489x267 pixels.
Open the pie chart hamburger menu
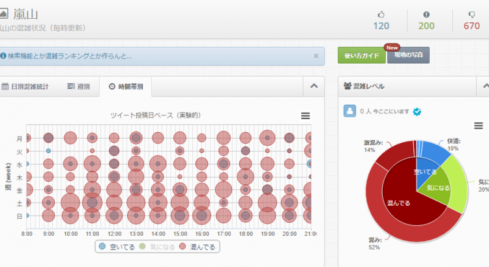(479, 126)
